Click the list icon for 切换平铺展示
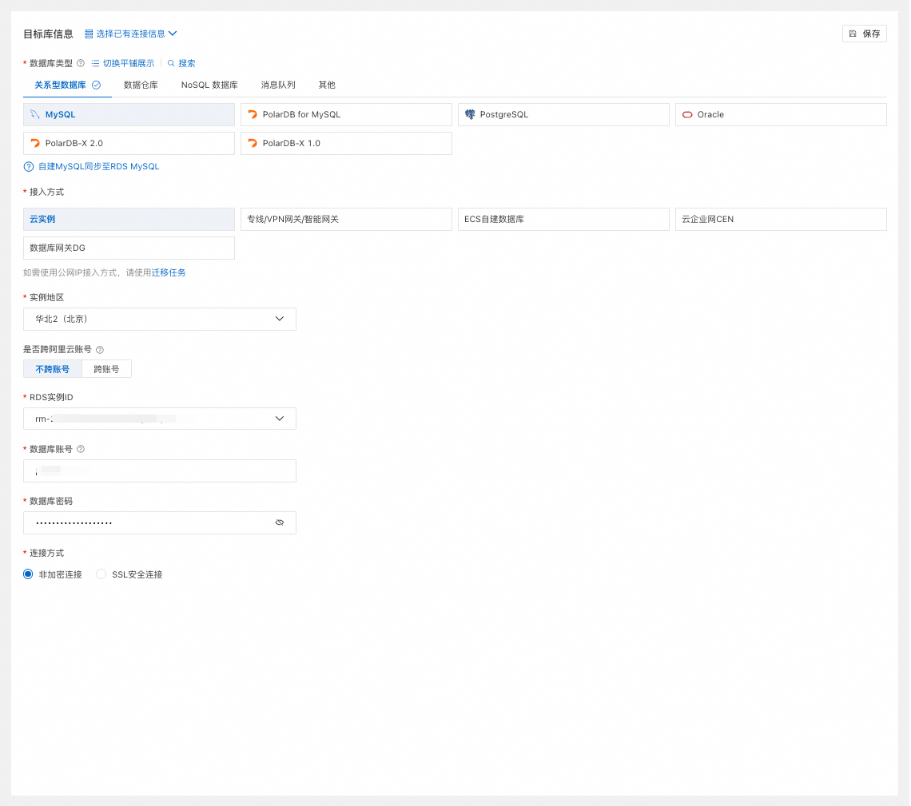Image resolution: width=911 pixels, height=806 pixels. click(95, 63)
